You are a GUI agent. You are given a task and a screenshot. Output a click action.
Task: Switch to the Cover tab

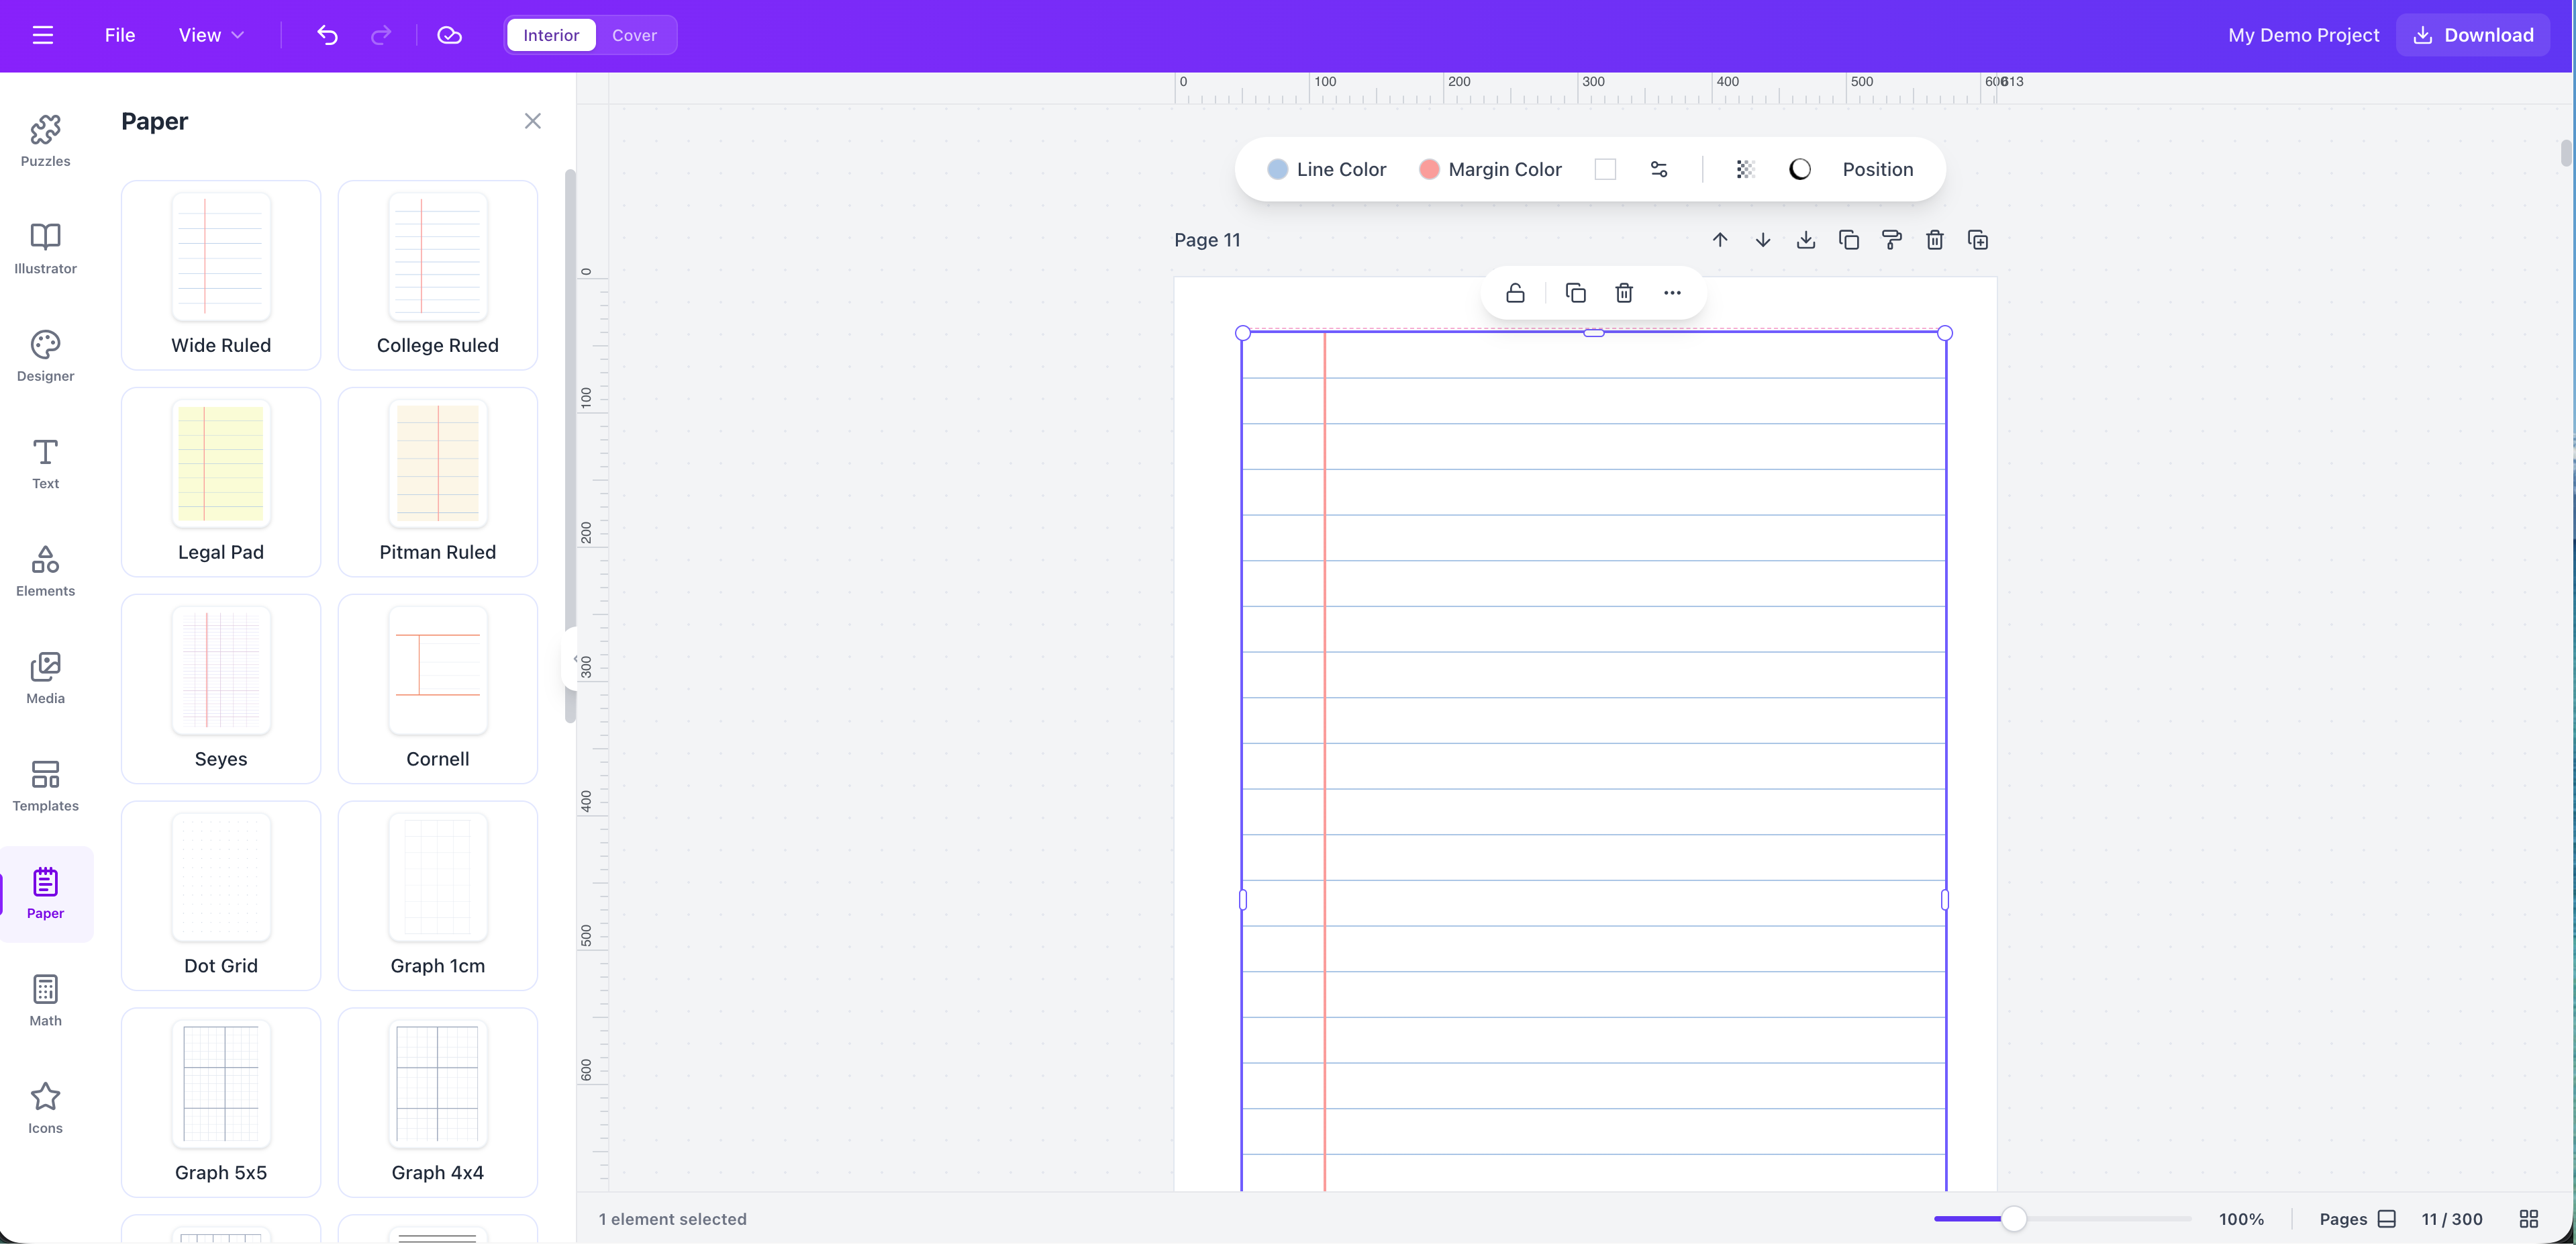(635, 35)
